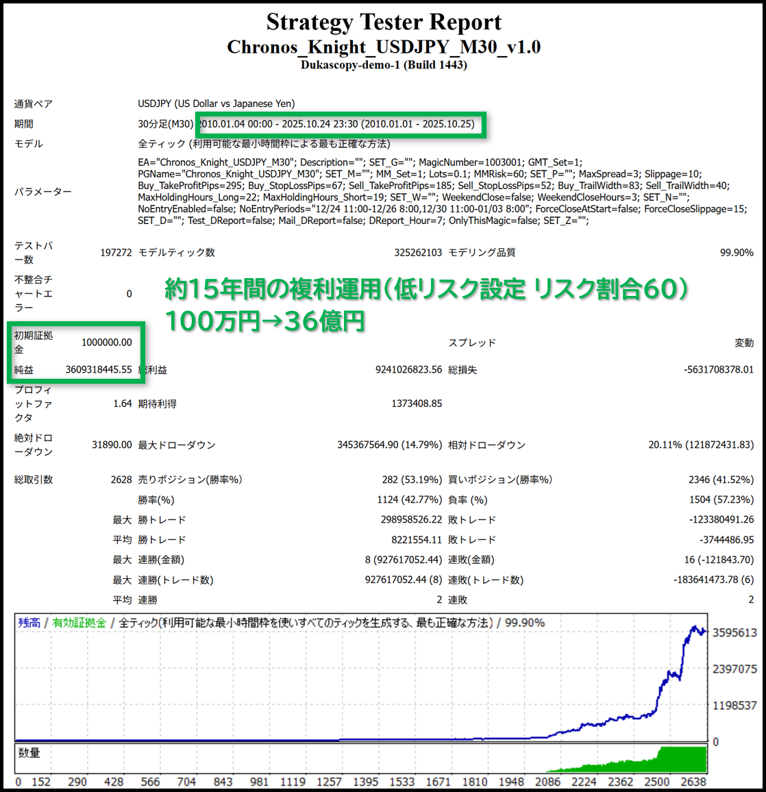Screen dimensions: 766x792
Task: Click consecutive losses value 16 (-121843.70)
Action: [719, 560]
